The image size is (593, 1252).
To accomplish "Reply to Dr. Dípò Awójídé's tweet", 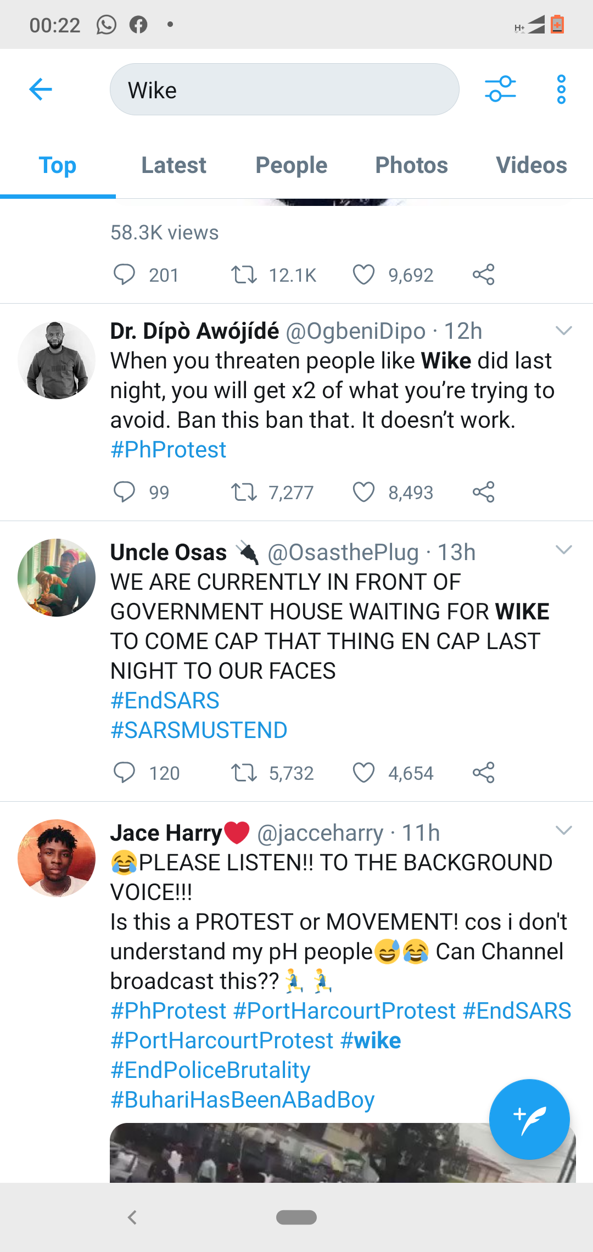I will [x=124, y=492].
